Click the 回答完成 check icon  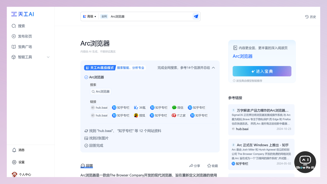[x=86, y=146]
